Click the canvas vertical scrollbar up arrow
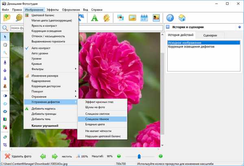 point(162,34)
